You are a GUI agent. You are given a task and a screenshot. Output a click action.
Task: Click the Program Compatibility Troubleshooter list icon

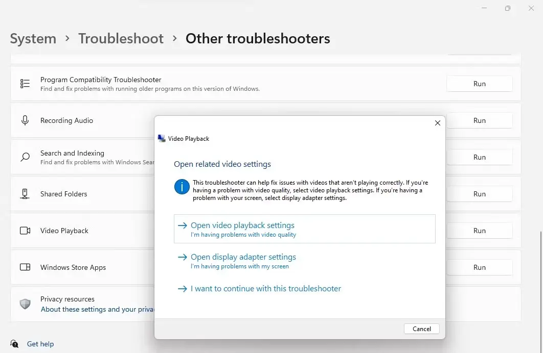[x=25, y=84]
